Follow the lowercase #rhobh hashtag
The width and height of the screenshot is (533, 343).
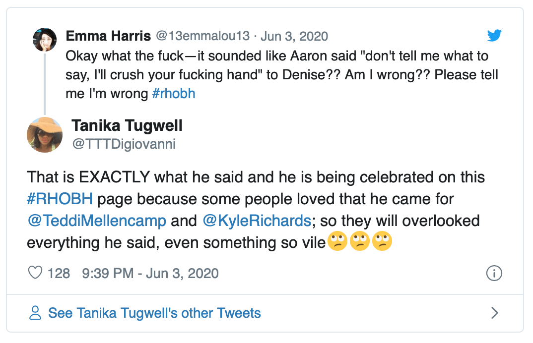(174, 93)
